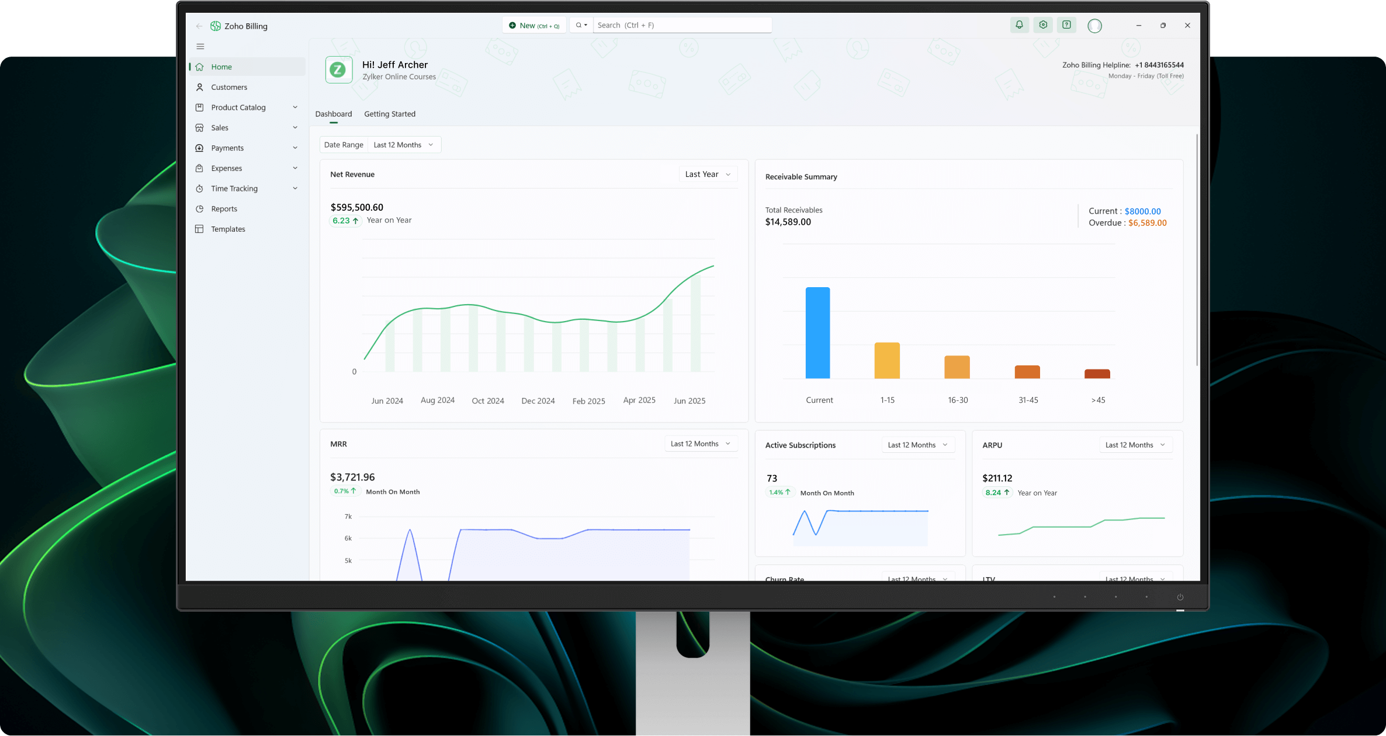This screenshot has height=736, width=1386.
Task: Collapse the sidebar with the hamburger icon
Action: point(200,46)
